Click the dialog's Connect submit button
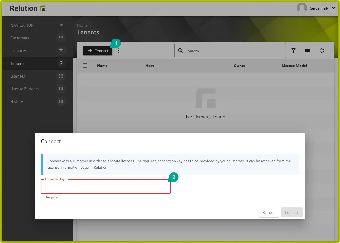The image size is (340, 243). [292, 212]
